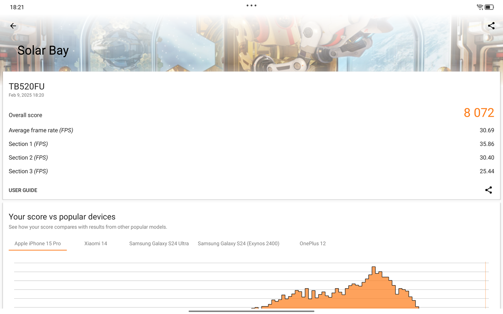Open the OnePlus 12 comparison tab

coord(312,244)
